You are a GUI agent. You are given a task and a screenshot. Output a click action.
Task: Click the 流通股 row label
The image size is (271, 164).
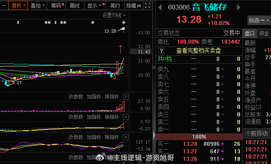253,122
